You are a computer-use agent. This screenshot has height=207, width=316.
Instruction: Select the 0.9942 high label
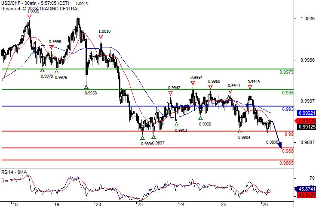tap(174, 88)
